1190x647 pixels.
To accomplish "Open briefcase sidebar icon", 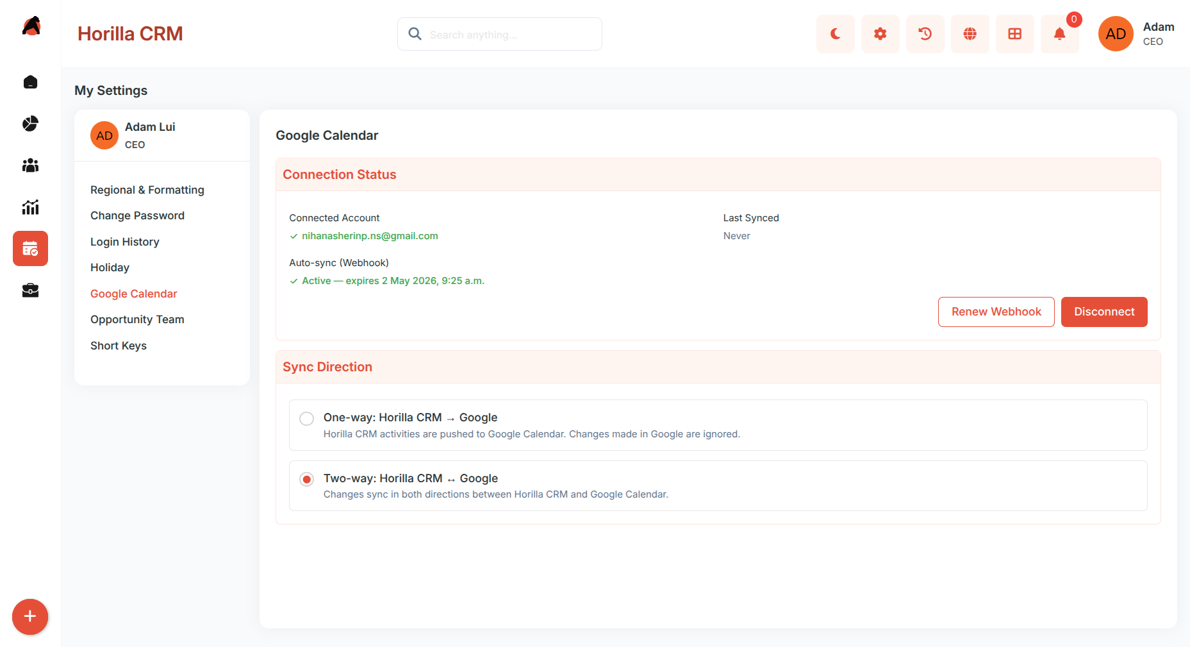I will (30, 290).
